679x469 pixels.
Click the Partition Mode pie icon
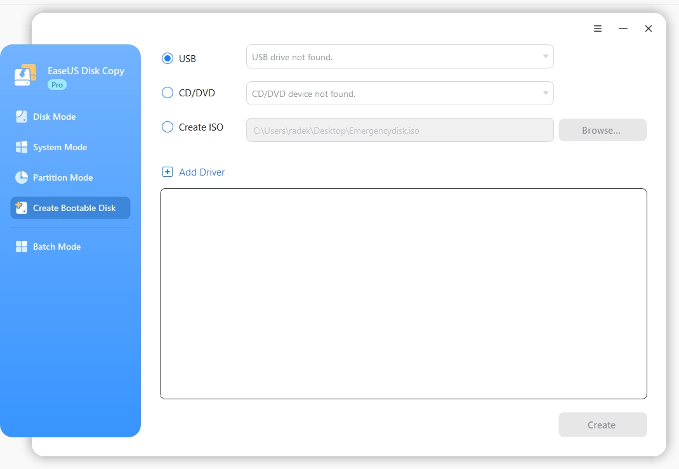pos(22,177)
